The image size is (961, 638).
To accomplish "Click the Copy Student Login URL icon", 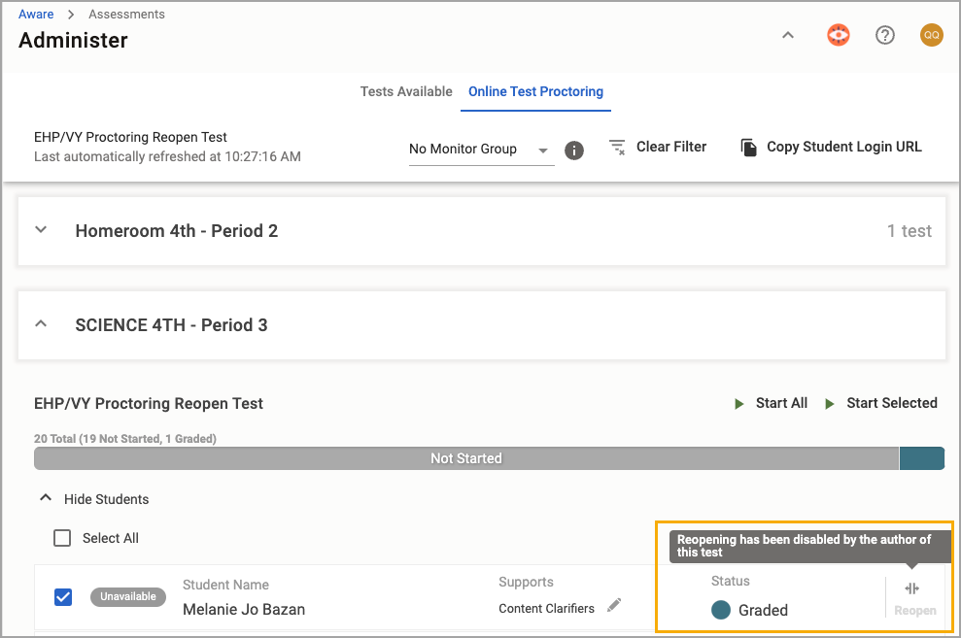I will (748, 148).
